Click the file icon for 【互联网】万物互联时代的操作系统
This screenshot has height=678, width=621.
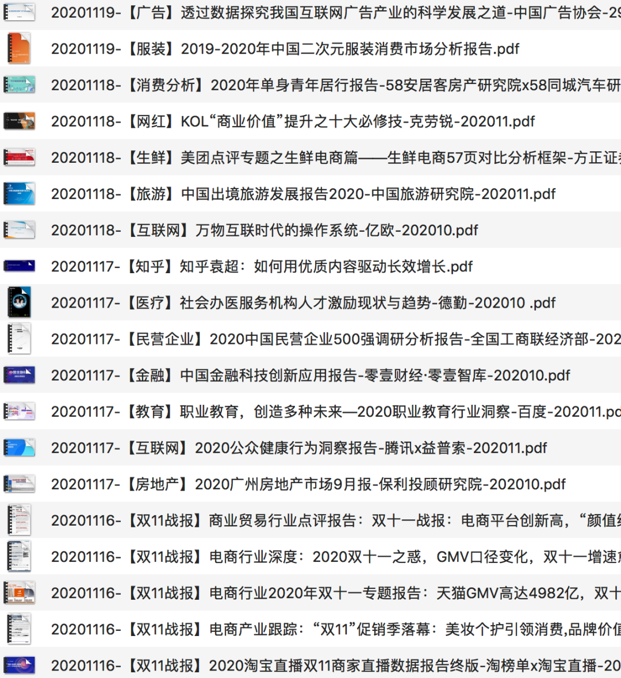(x=19, y=230)
